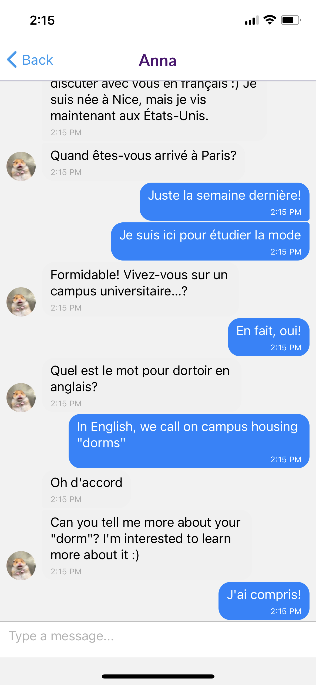Tap the 'J'ai compris!' sent message
The height and width of the screenshot is (685, 316).
click(x=264, y=601)
